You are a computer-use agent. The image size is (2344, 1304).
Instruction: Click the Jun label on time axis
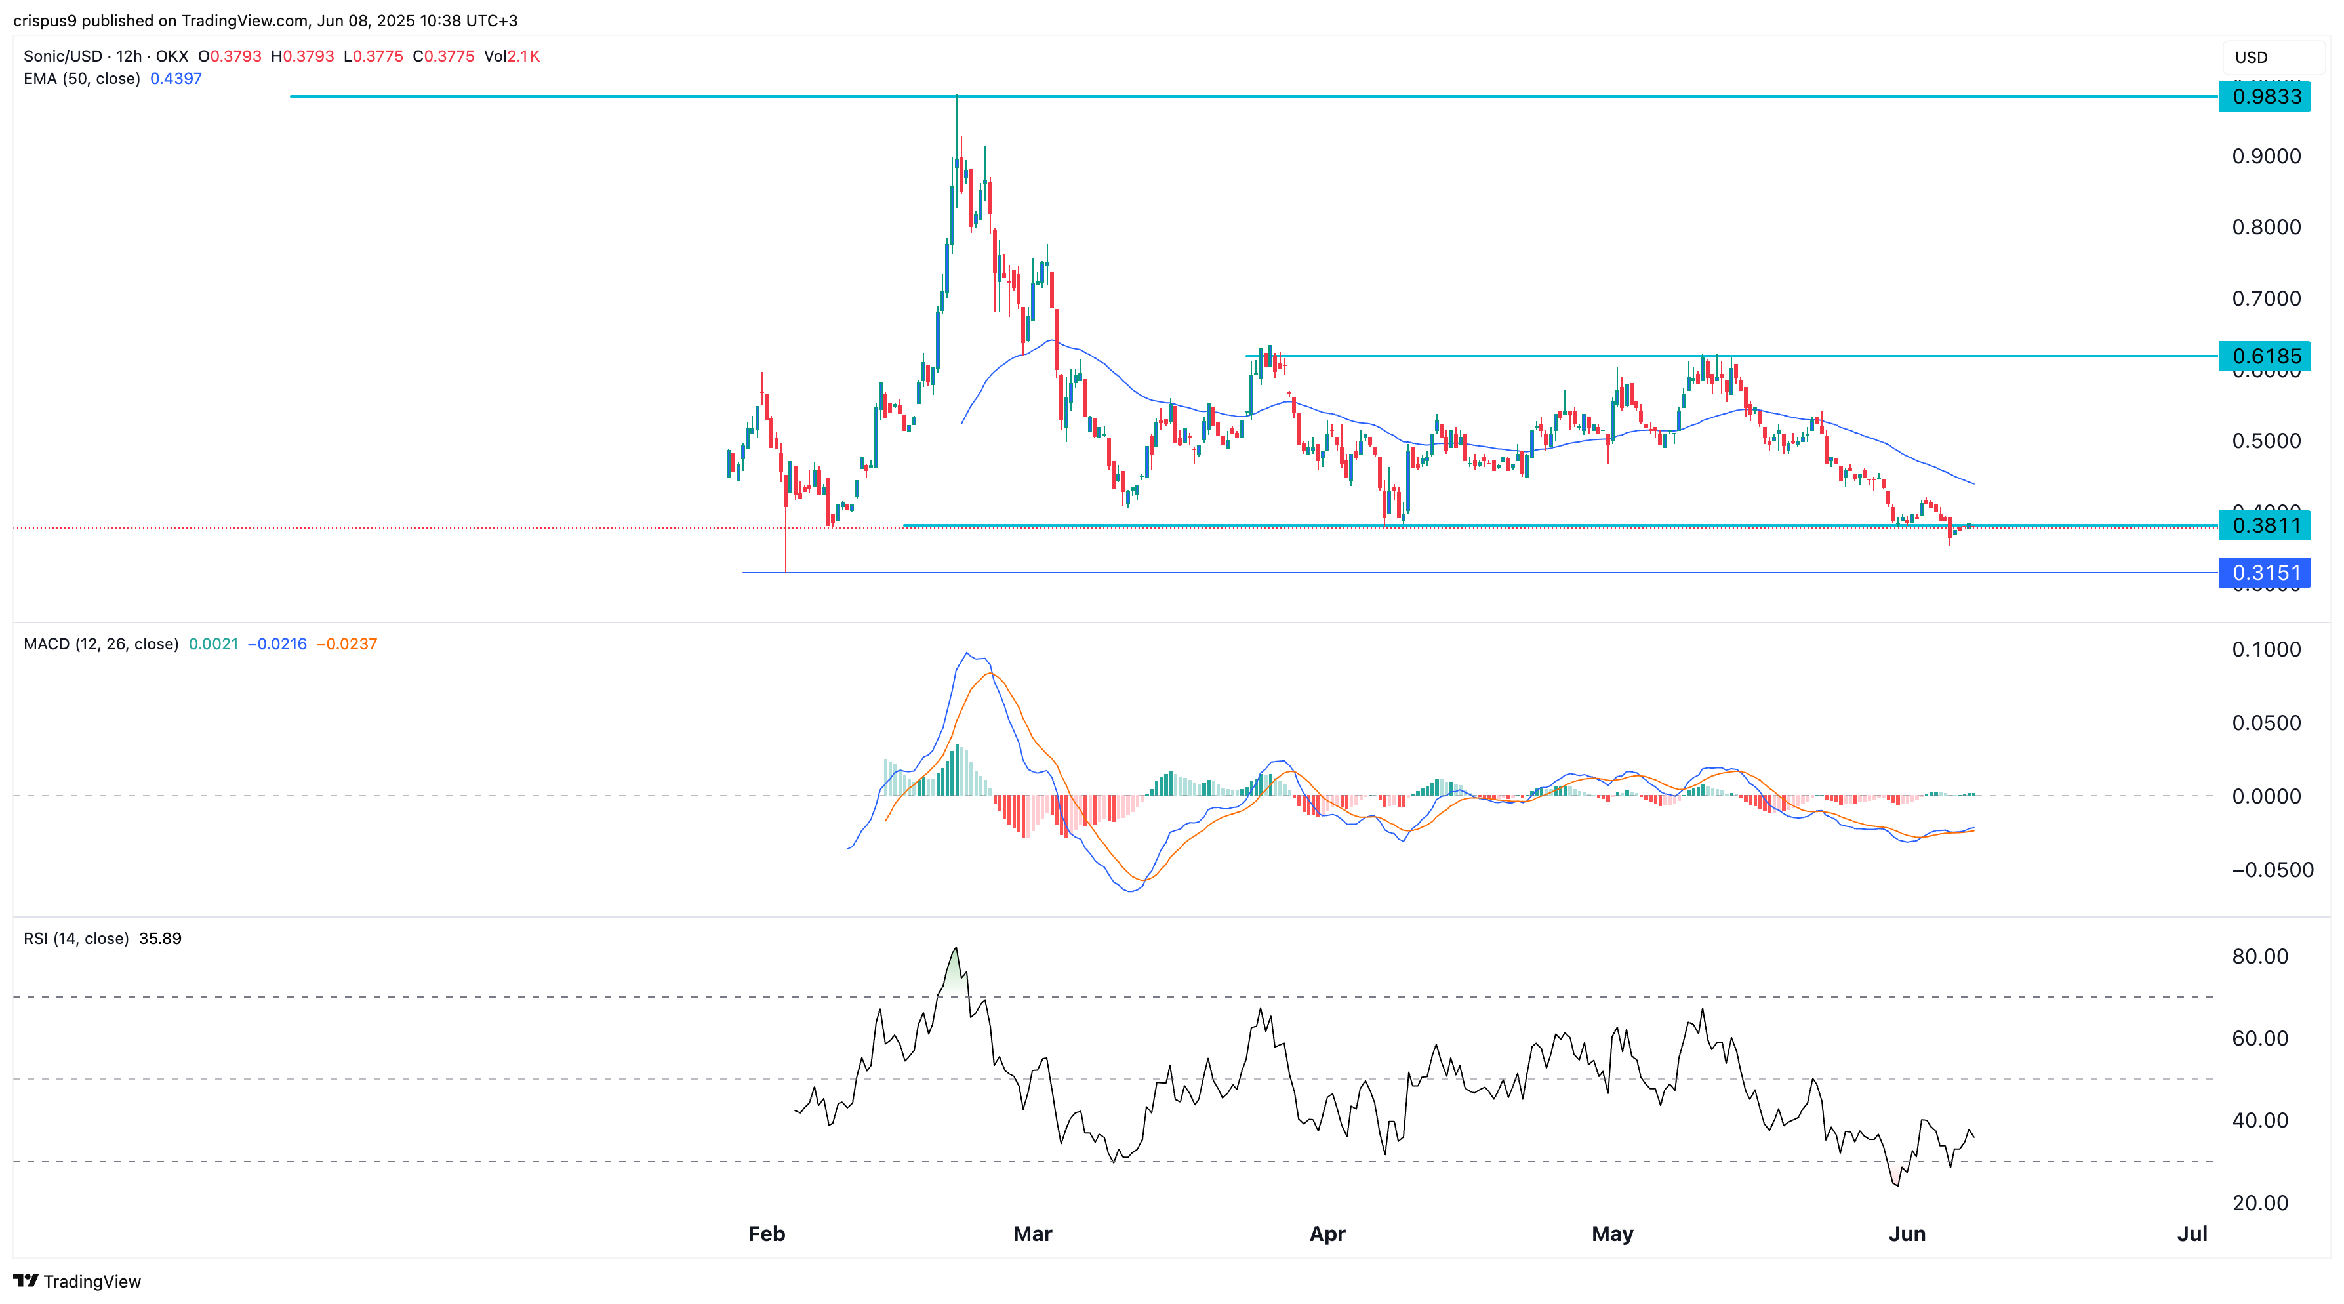click(1907, 1234)
